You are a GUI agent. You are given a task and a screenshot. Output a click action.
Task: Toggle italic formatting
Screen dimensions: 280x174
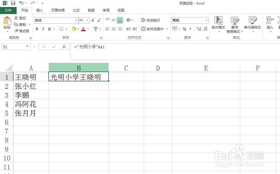coord(42,29)
